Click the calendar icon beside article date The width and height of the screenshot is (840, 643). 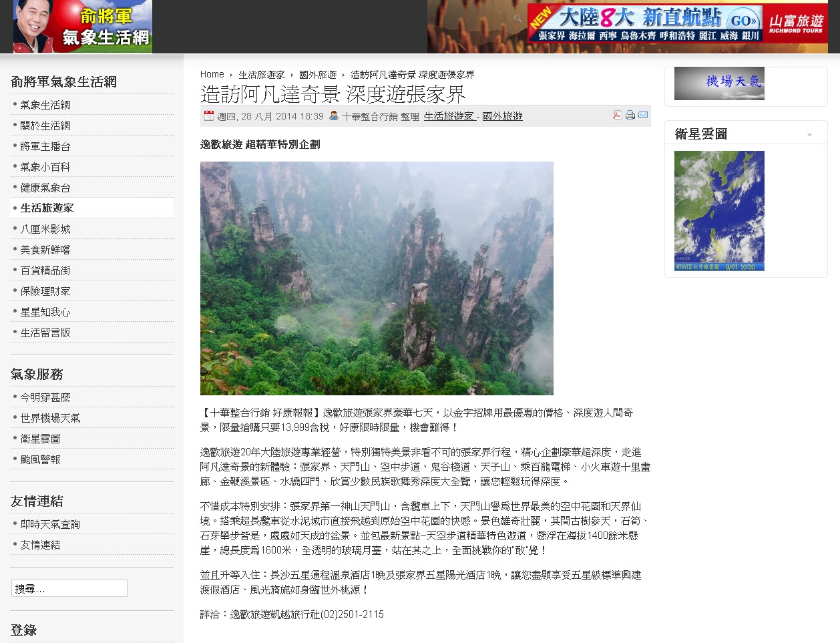[x=208, y=116]
